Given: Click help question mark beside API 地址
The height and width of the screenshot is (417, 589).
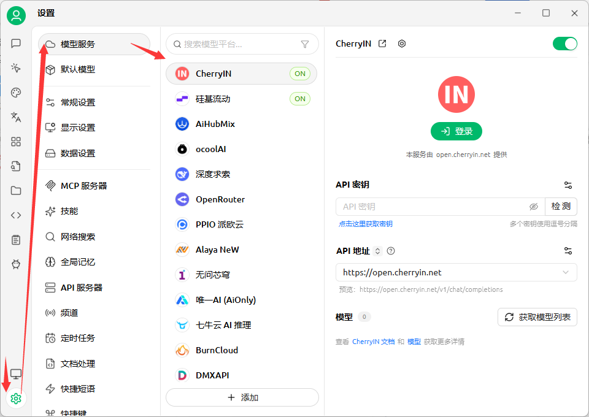Looking at the screenshot, I should pos(391,251).
